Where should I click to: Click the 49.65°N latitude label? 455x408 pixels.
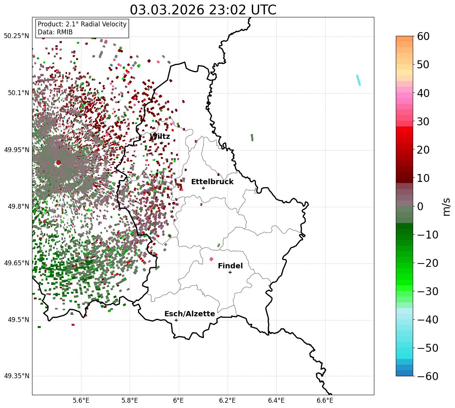point(16,263)
